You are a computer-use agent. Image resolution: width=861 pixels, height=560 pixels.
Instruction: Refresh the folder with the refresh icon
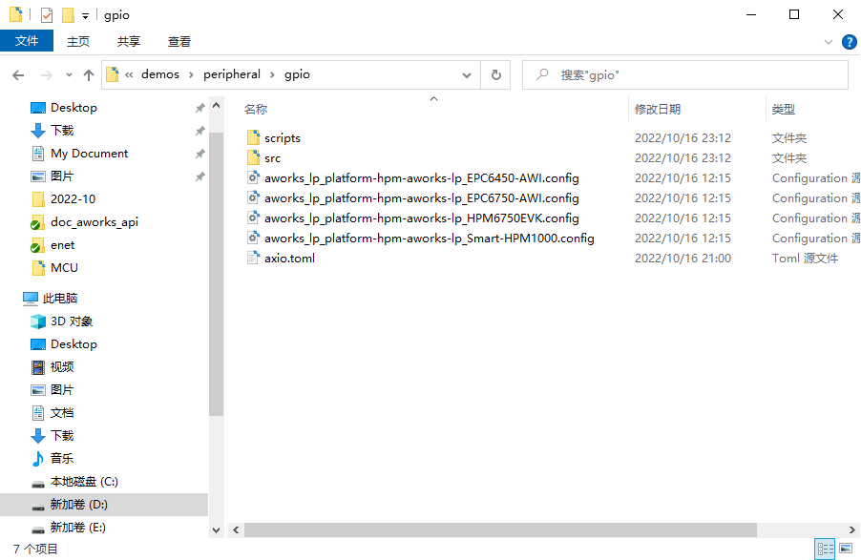click(494, 73)
